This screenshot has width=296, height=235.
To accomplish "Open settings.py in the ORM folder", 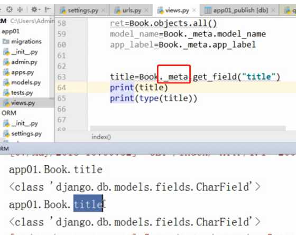I will (26, 134).
